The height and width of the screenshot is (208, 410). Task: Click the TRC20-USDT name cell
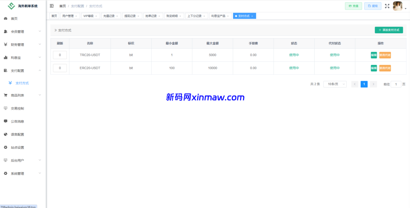(90, 55)
